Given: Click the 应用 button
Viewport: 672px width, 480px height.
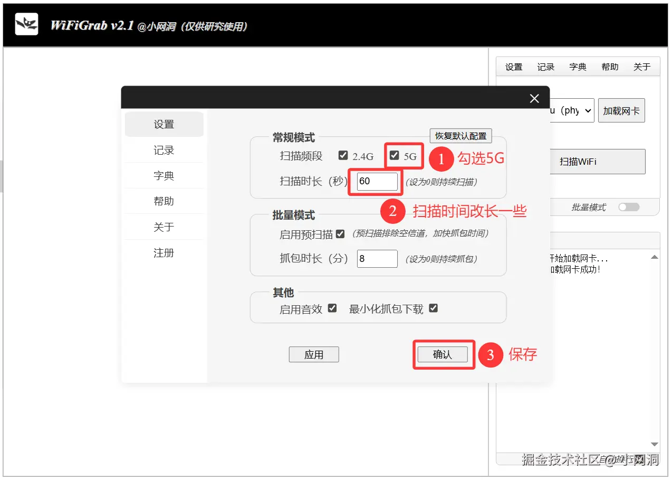Looking at the screenshot, I should tap(314, 355).
